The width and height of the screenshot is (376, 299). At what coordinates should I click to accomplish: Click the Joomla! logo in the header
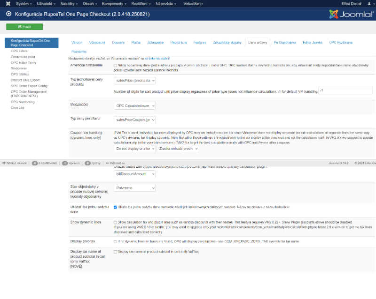[351, 14]
